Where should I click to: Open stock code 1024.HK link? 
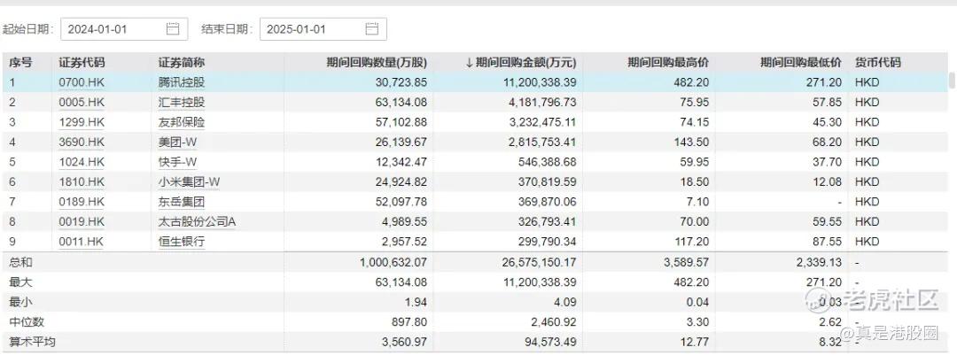click(82, 162)
